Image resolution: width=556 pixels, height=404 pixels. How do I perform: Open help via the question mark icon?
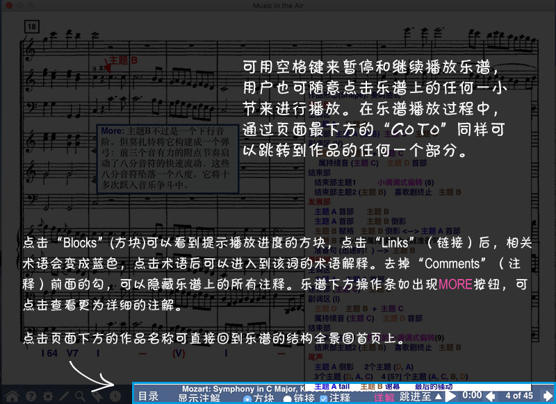(x=31, y=396)
